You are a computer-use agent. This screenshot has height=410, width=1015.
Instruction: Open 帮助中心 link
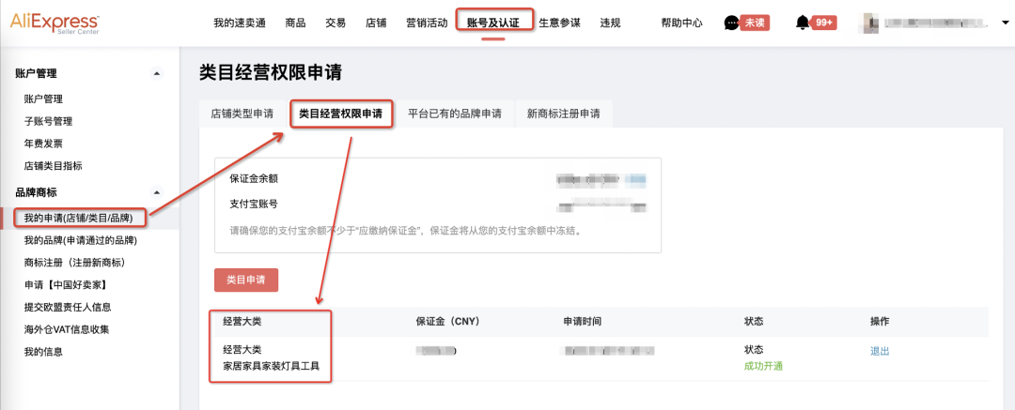pyautogui.click(x=681, y=23)
